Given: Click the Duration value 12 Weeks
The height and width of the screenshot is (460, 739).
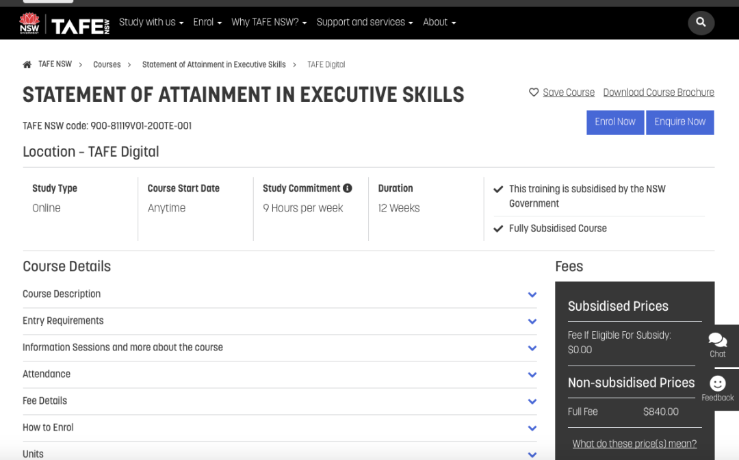Looking at the screenshot, I should [x=399, y=208].
